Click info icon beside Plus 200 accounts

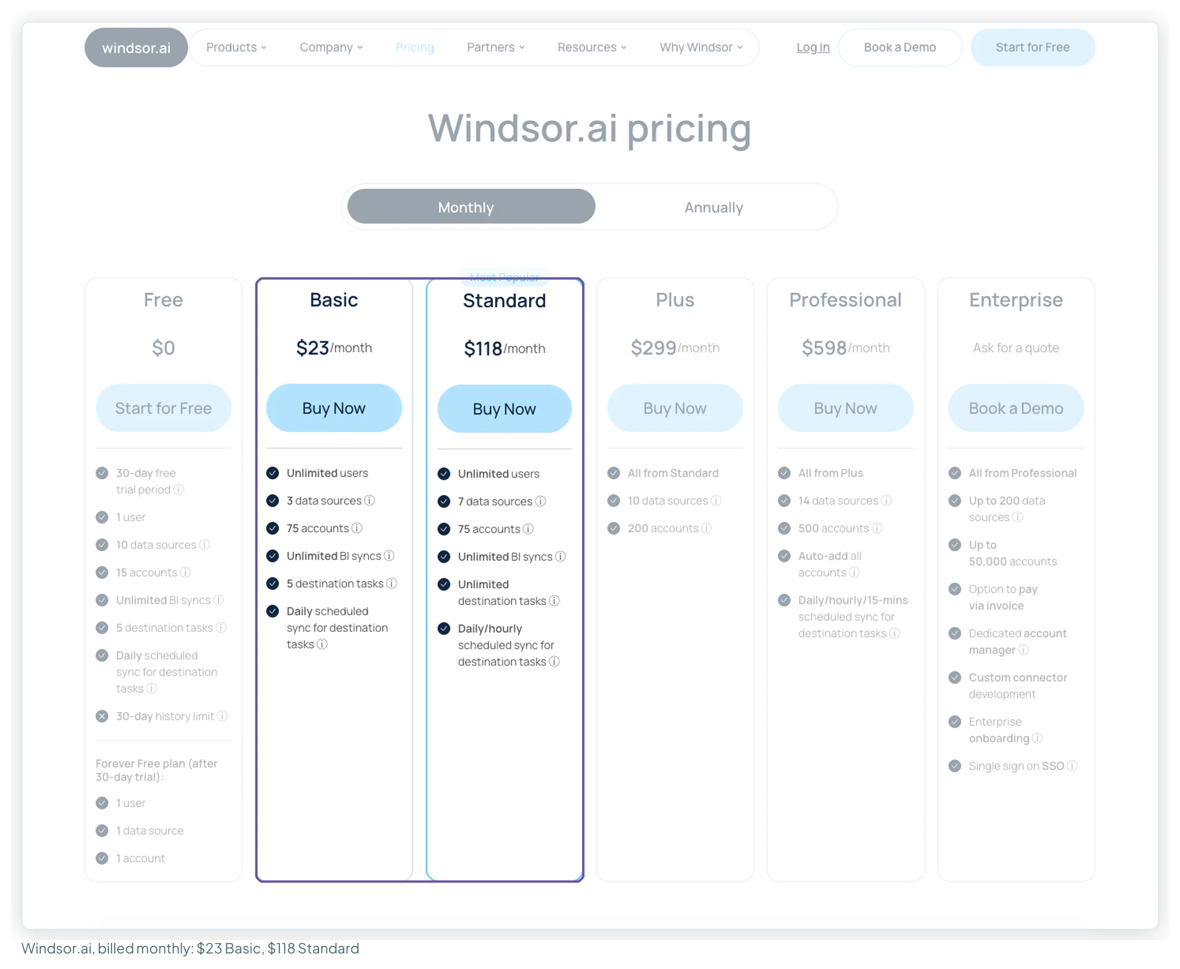coord(707,528)
